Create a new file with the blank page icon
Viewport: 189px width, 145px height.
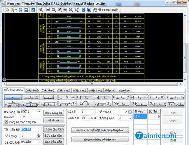tap(6, 10)
